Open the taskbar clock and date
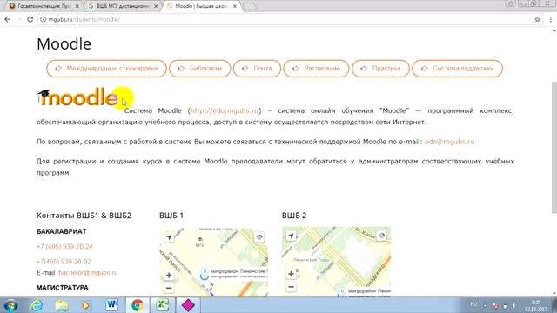This screenshot has width=557, height=313. click(536, 305)
